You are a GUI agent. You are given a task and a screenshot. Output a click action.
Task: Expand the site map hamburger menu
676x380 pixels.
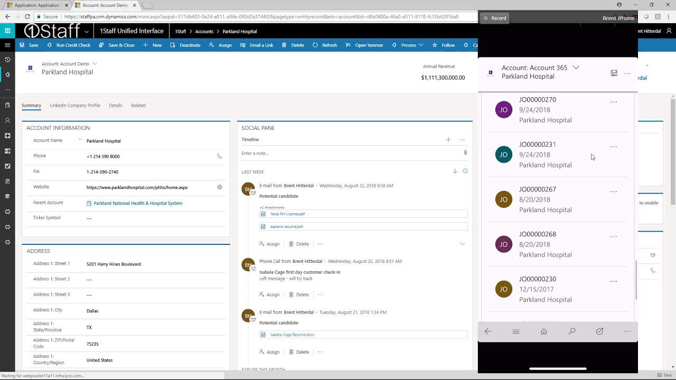[7, 45]
